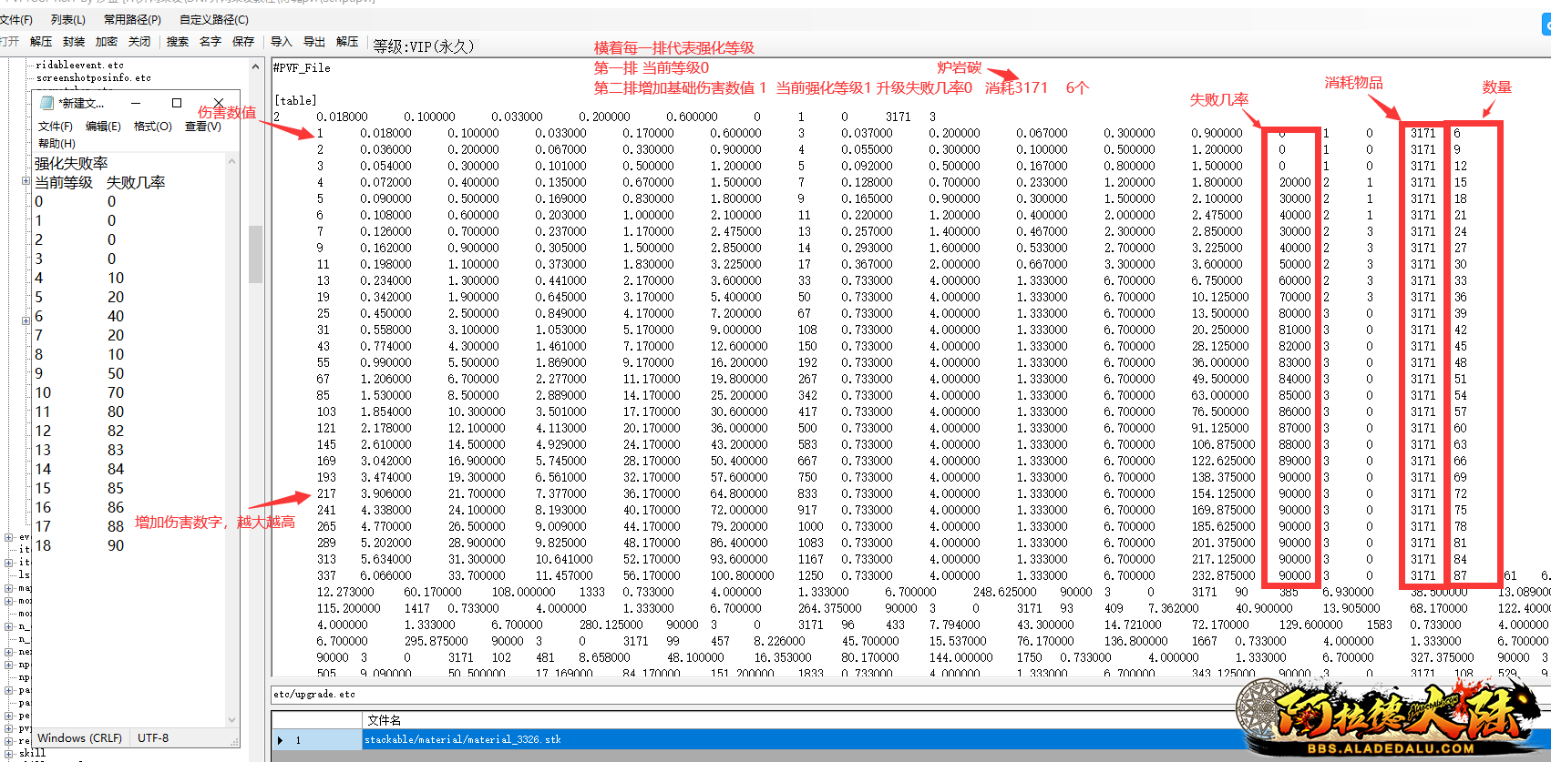Open Notepad's 格式(O) menu
Image resolution: width=1551 pixels, height=762 pixels.
click(x=152, y=127)
